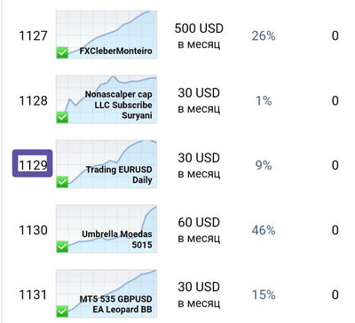Click rank number 1127
Screen dimensions: 355x323
(x=33, y=35)
